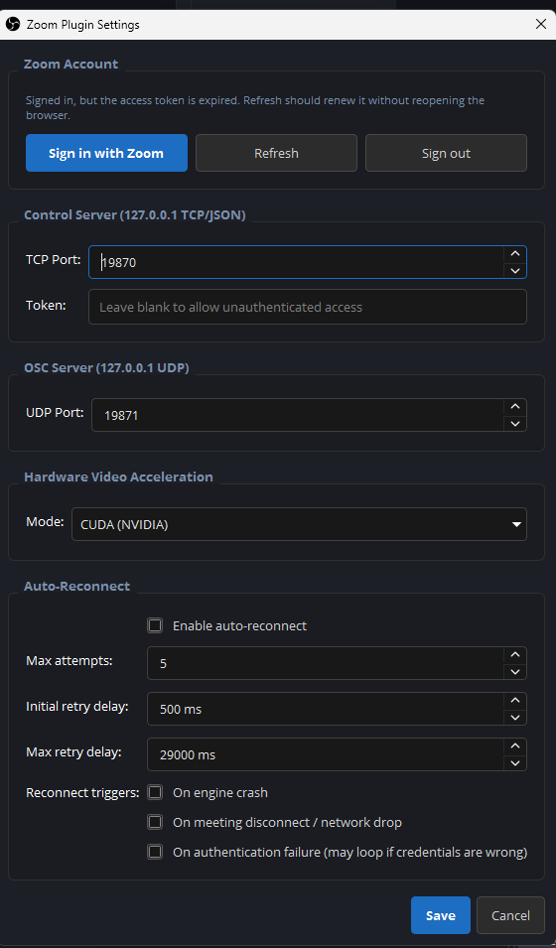Increase Max attempts with up arrow
Image resolution: width=556 pixels, height=948 pixels.
click(515, 655)
